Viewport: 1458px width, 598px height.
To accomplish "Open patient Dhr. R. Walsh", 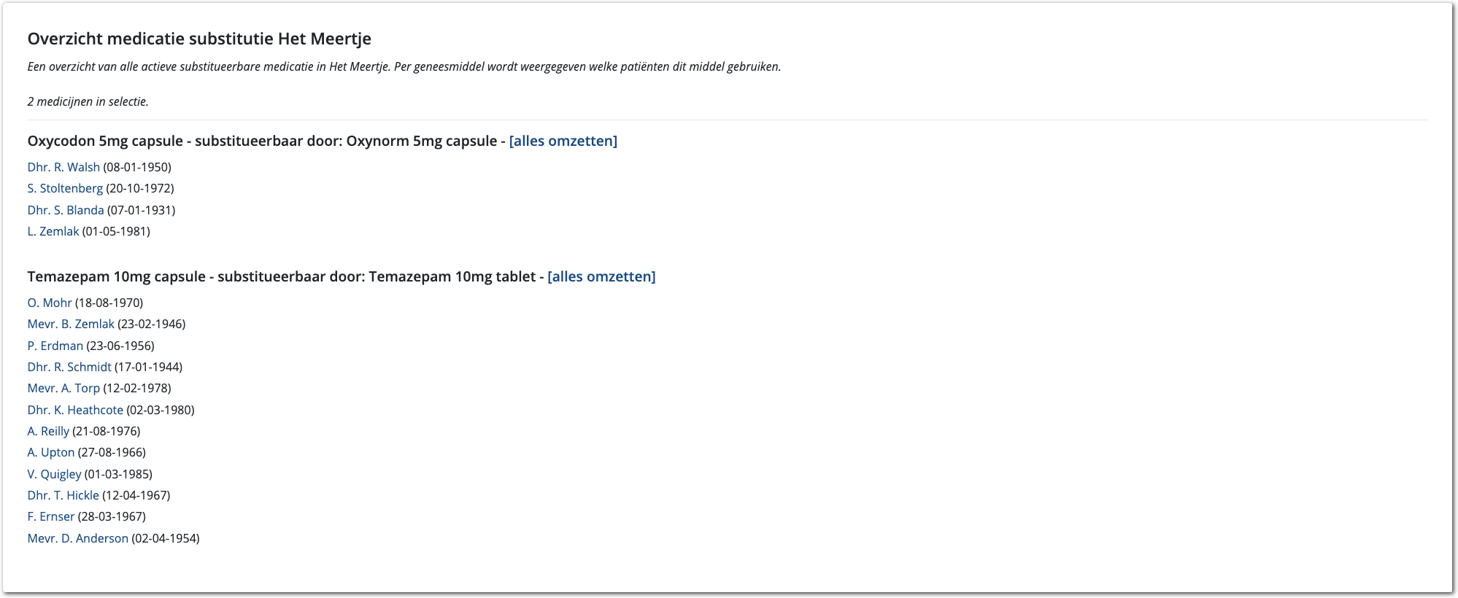I will (63, 167).
